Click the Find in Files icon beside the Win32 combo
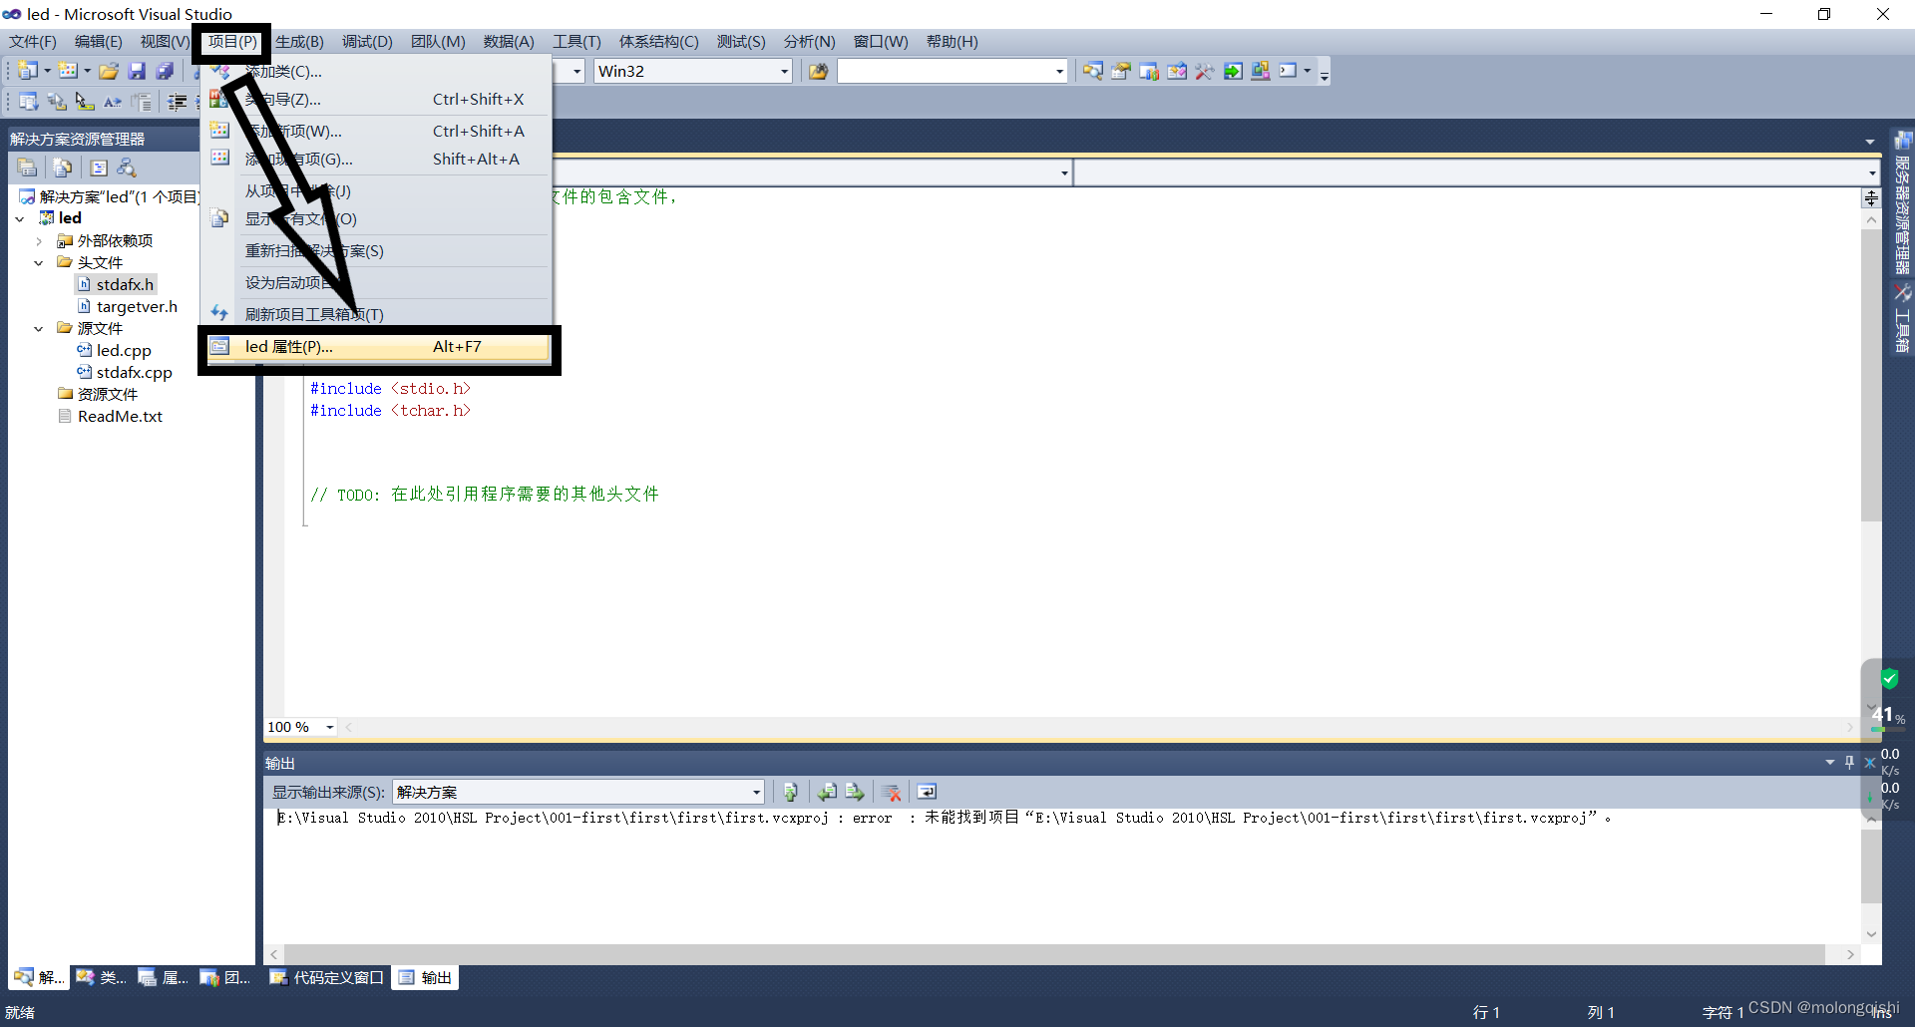 [818, 71]
